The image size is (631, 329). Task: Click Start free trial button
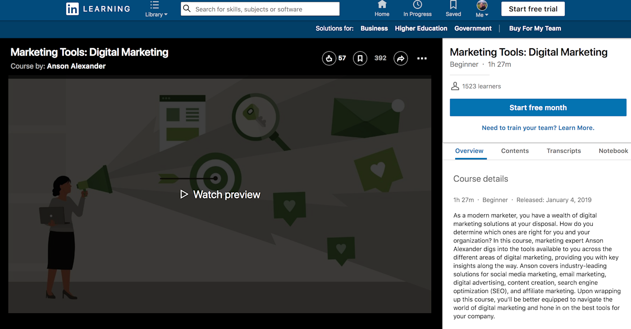pyautogui.click(x=533, y=9)
